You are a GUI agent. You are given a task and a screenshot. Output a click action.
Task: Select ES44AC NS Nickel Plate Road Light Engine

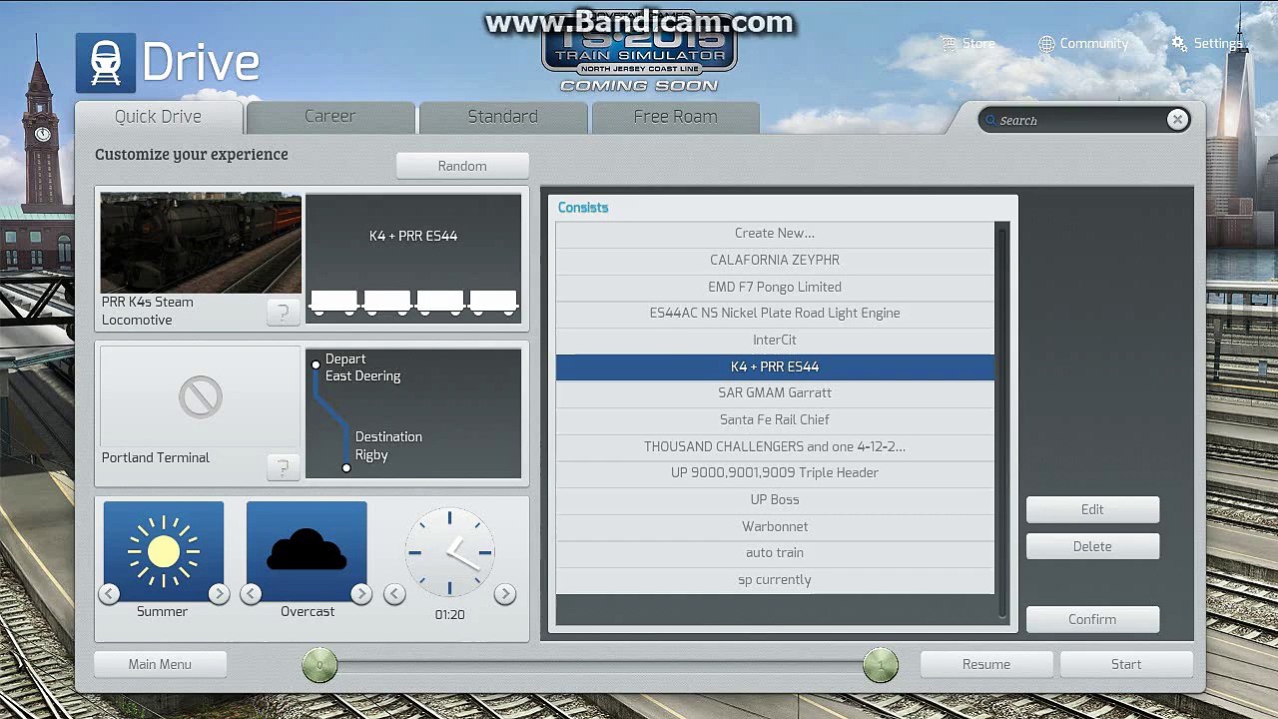(775, 314)
